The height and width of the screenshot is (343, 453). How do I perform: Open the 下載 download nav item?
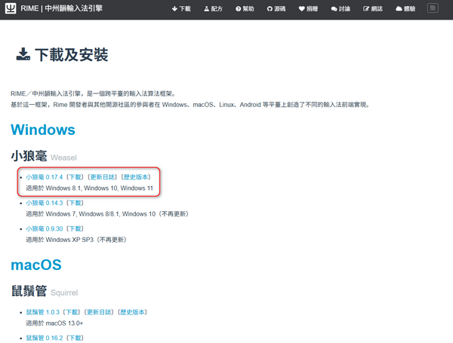181,9
